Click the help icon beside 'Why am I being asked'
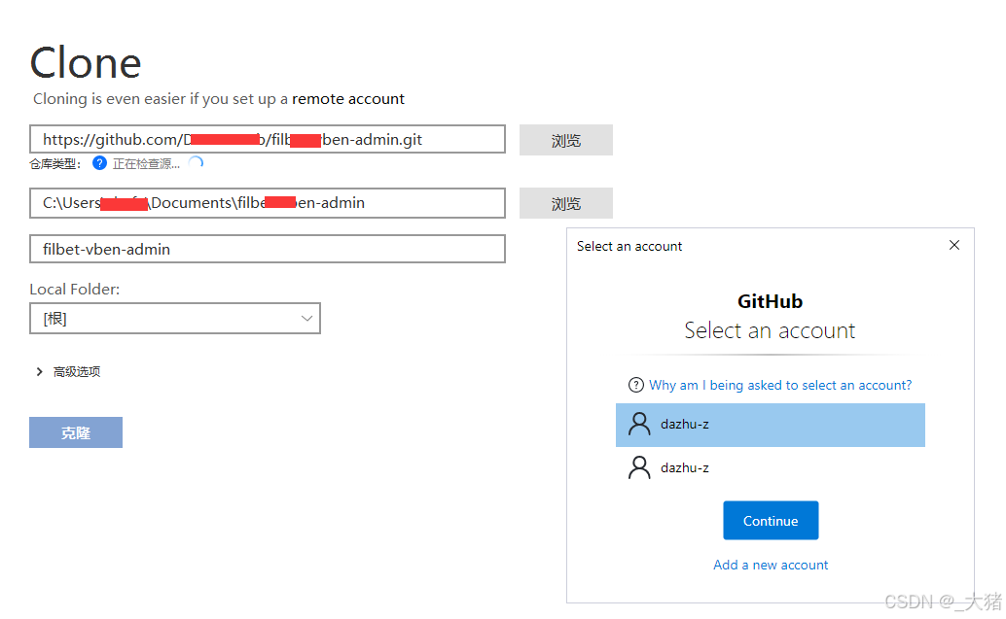 click(x=636, y=385)
